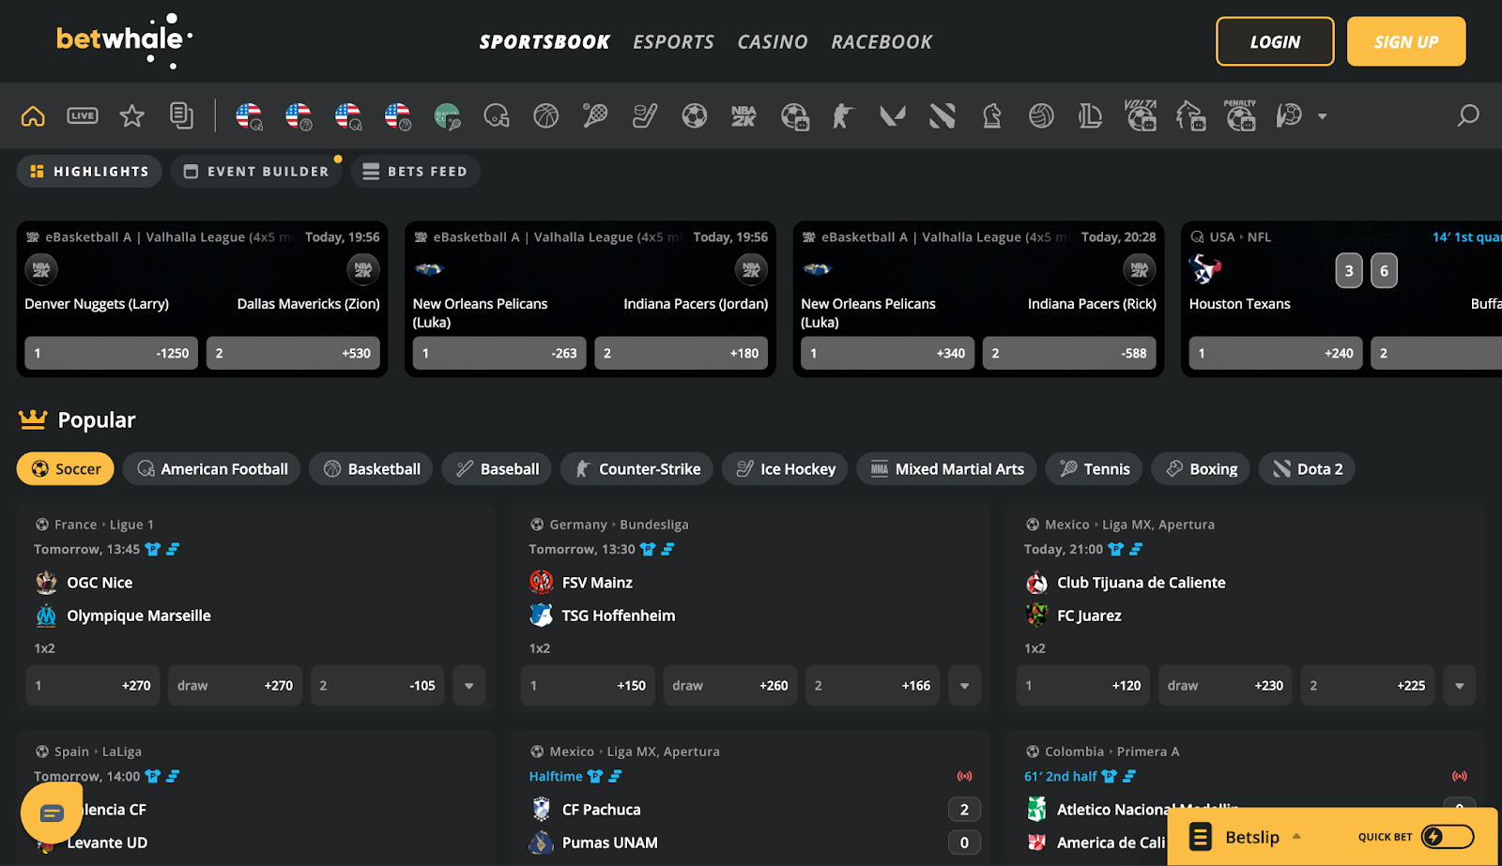Select the Ice Hockey popular filter

click(785, 469)
